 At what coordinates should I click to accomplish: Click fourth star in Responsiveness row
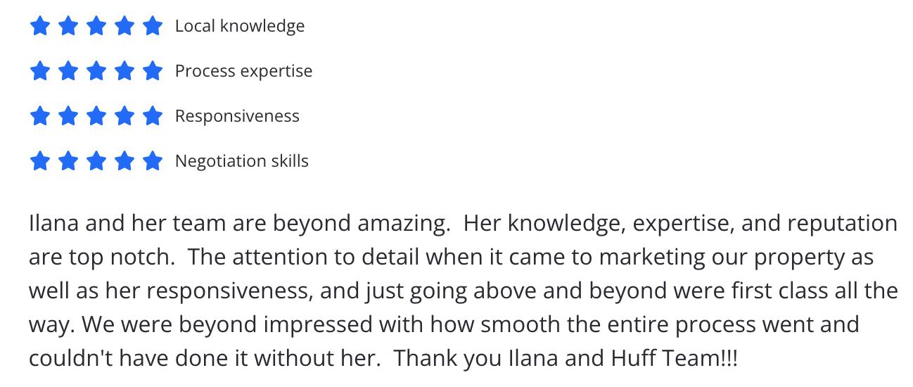click(124, 116)
